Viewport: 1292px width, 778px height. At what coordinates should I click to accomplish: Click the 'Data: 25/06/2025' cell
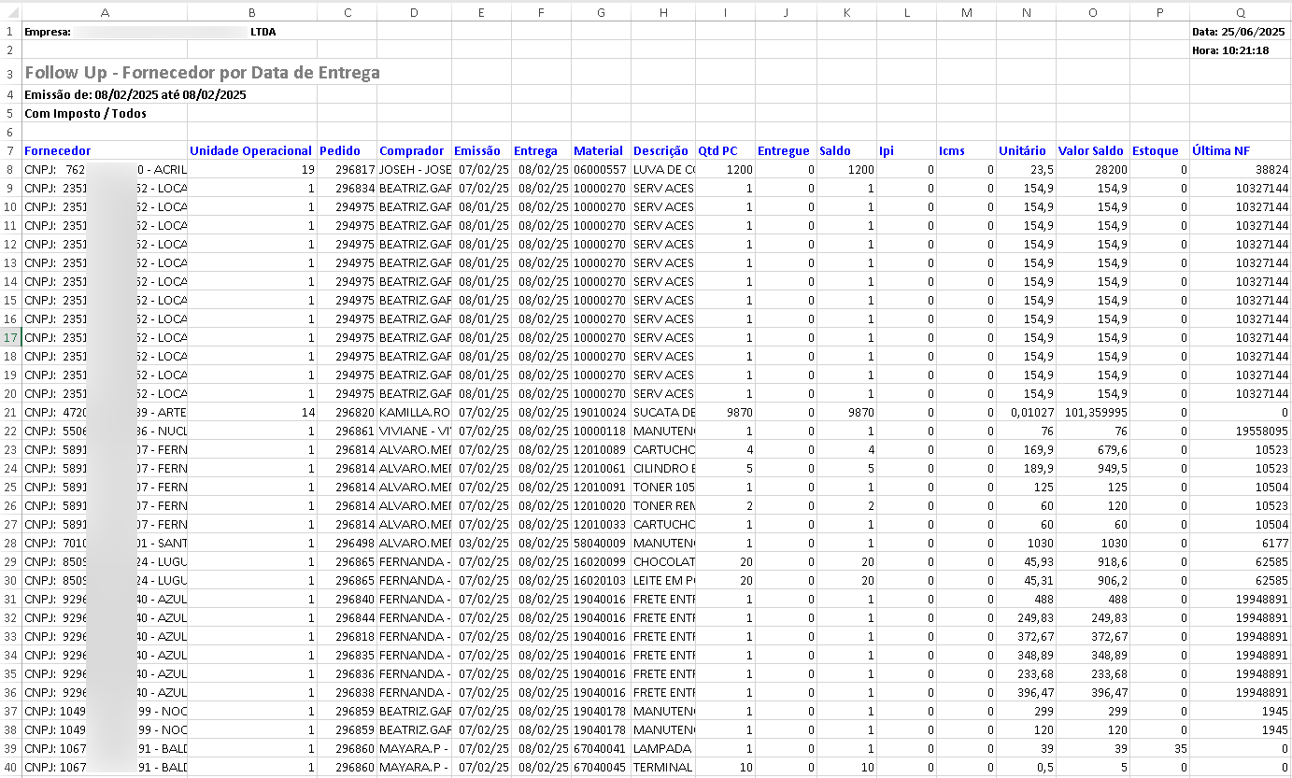point(1239,32)
